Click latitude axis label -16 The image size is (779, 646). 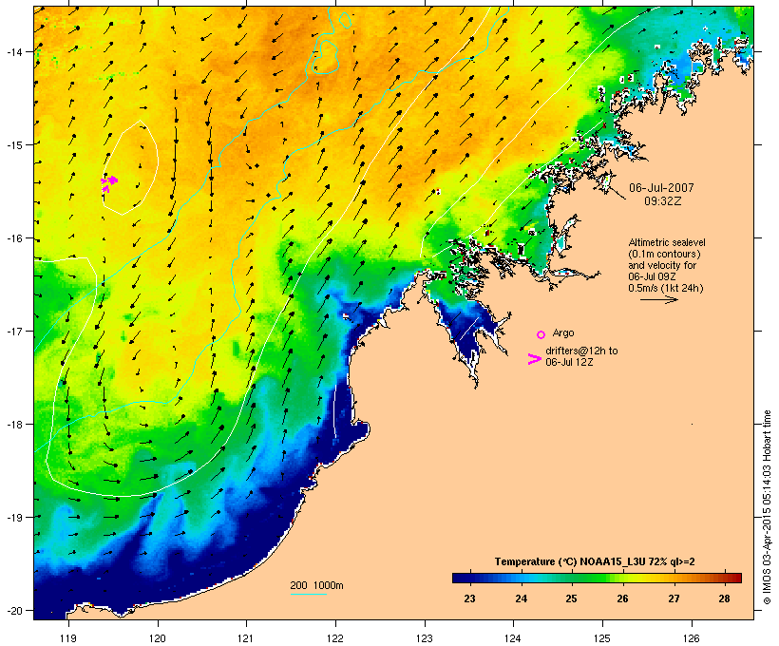tap(13, 238)
